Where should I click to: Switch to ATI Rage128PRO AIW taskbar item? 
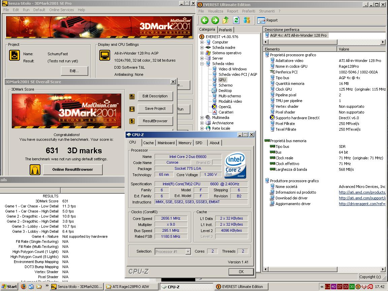[x=131, y=287]
